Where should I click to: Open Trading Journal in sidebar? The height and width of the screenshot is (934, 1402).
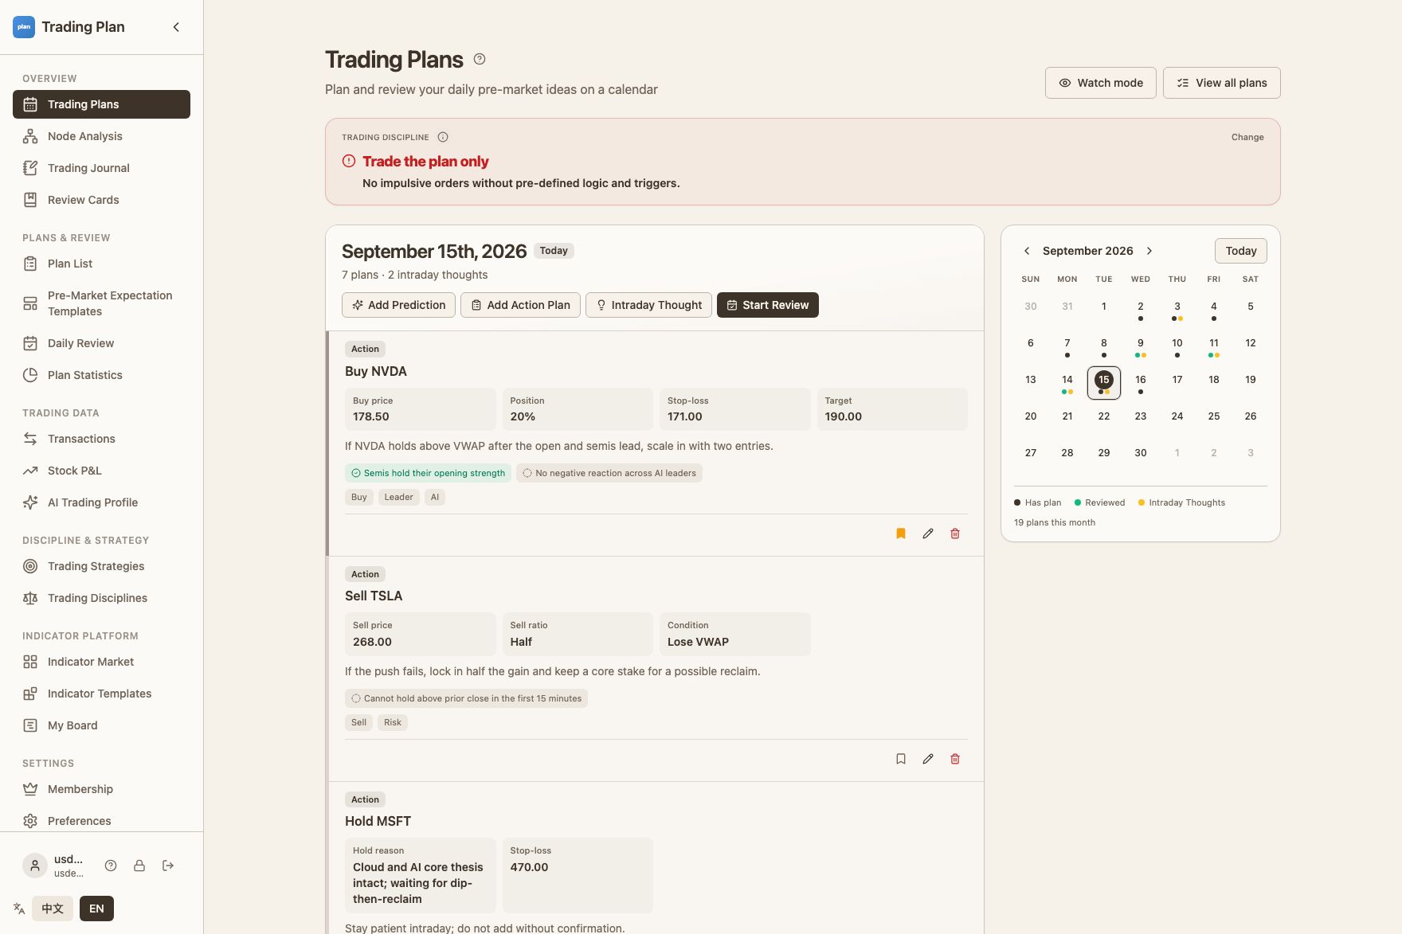tap(101, 168)
